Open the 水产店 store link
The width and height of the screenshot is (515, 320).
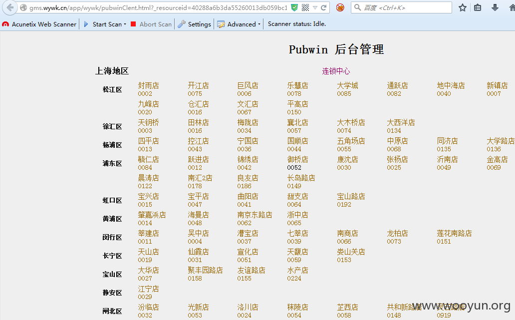(297, 270)
